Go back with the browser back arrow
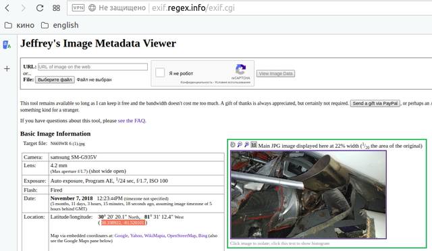 [7, 8]
